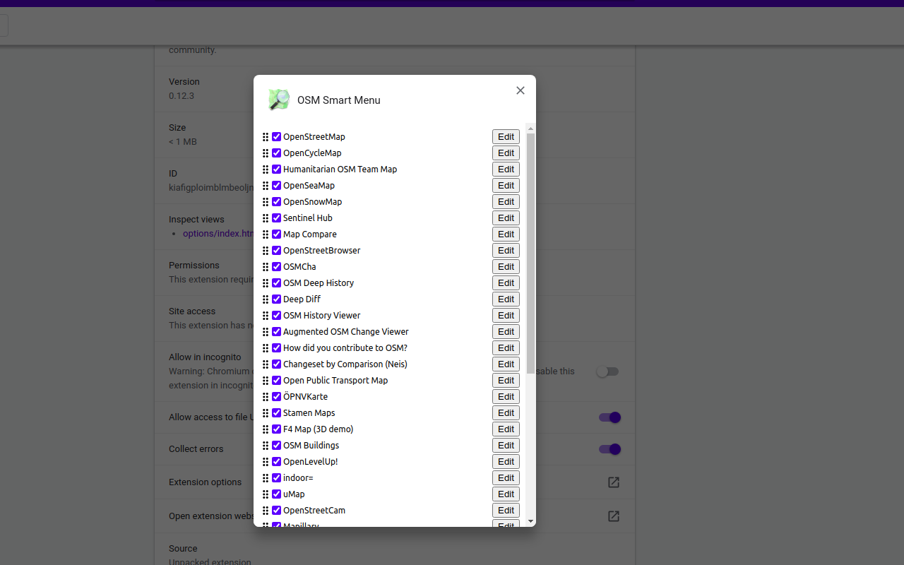904x565 pixels.
Task: Open the Extension options external link icon
Action: pos(614,482)
